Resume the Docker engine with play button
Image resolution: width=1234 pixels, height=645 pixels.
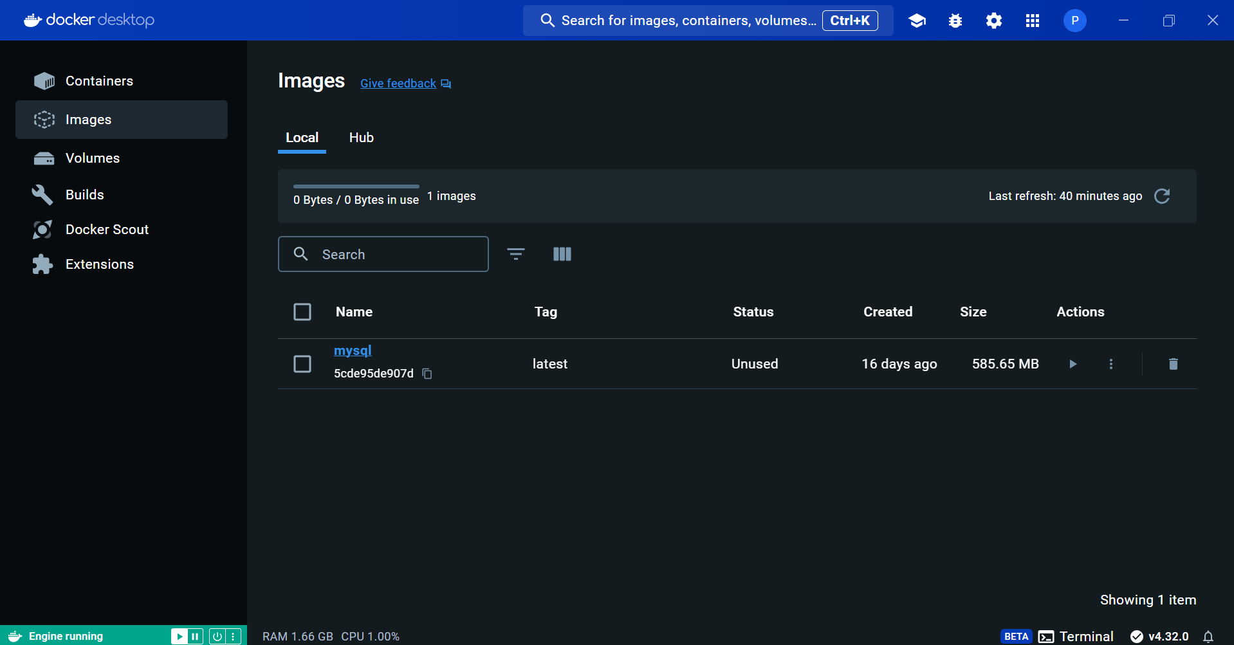click(180, 637)
